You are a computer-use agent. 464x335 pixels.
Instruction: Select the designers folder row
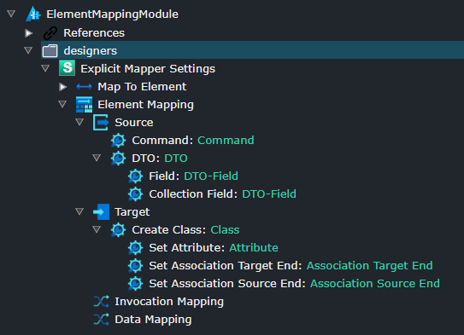coord(252,50)
